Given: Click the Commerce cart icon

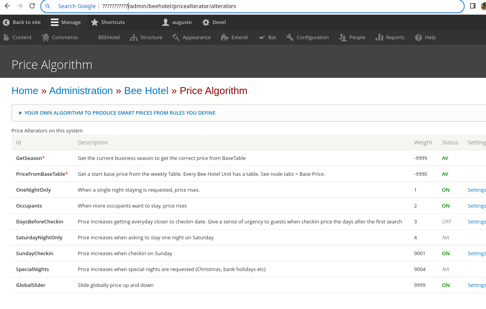Looking at the screenshot, I should point(45,37).
